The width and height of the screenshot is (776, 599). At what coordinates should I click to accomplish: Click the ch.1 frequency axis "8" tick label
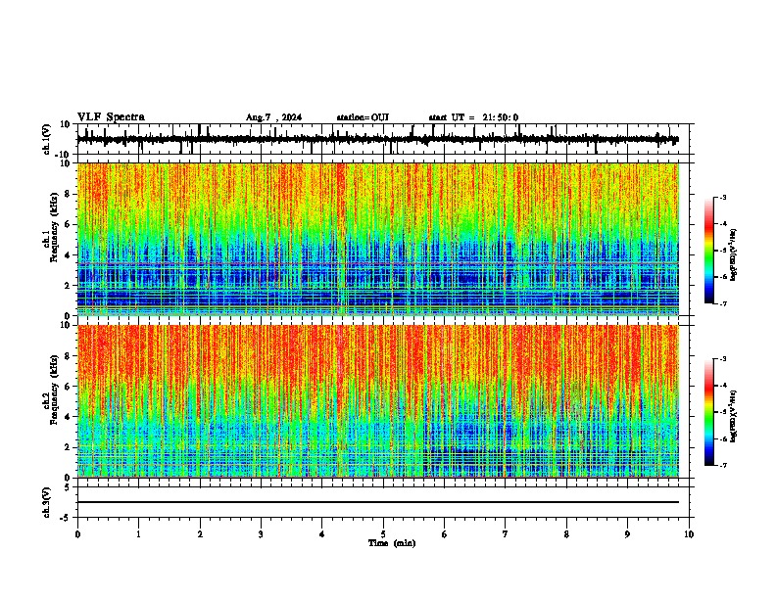[68, 194]
